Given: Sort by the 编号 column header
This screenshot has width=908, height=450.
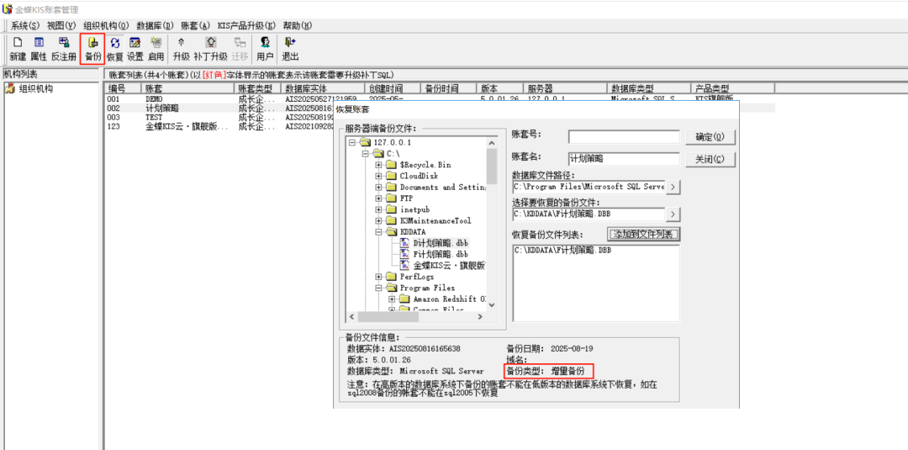Looking at the screenshot, I should [x=123, y=88].
